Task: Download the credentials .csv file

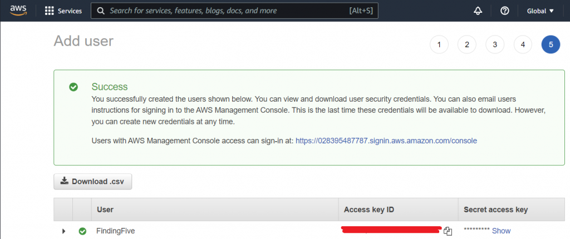Action: click(x=93, y=182)
